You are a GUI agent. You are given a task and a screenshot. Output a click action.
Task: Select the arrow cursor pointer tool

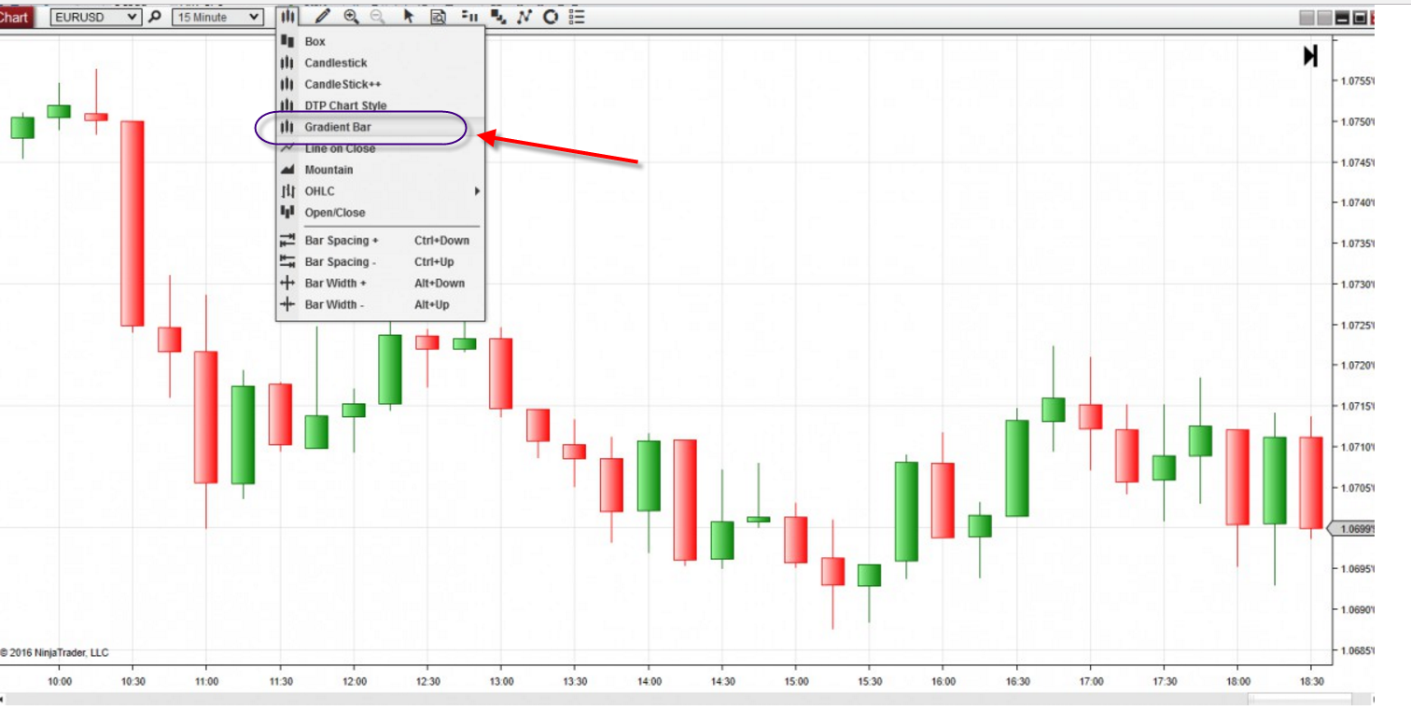pyautogui.click(x=408, y=17)
